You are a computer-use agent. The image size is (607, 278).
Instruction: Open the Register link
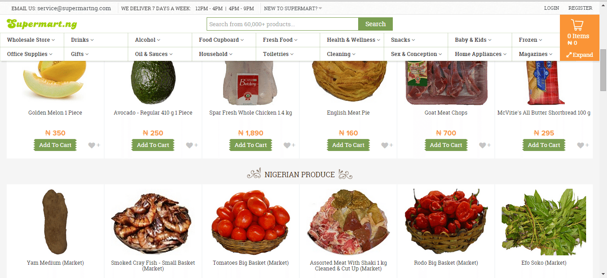point(580,8)
